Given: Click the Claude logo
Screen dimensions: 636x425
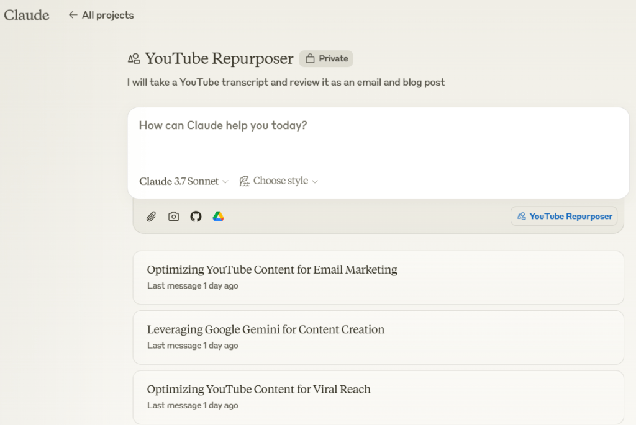Looking at the screenshot, I should click(x=26, y=16).
